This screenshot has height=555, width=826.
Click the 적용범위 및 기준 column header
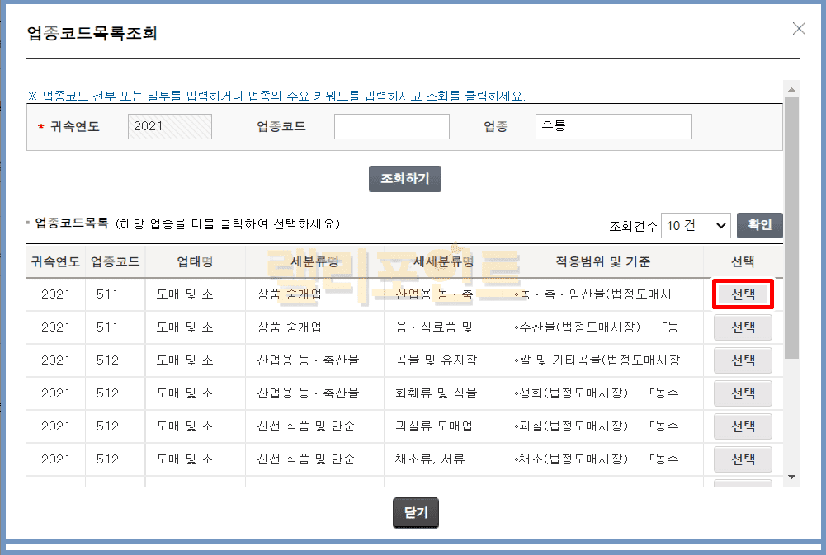point(602,262)
